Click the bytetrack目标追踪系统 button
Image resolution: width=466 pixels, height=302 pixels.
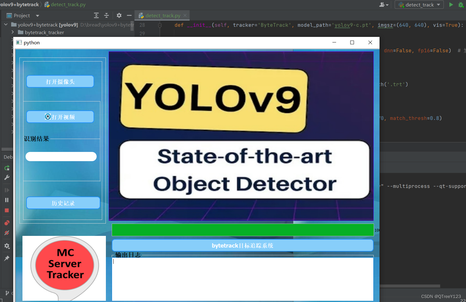coord(243,245)
